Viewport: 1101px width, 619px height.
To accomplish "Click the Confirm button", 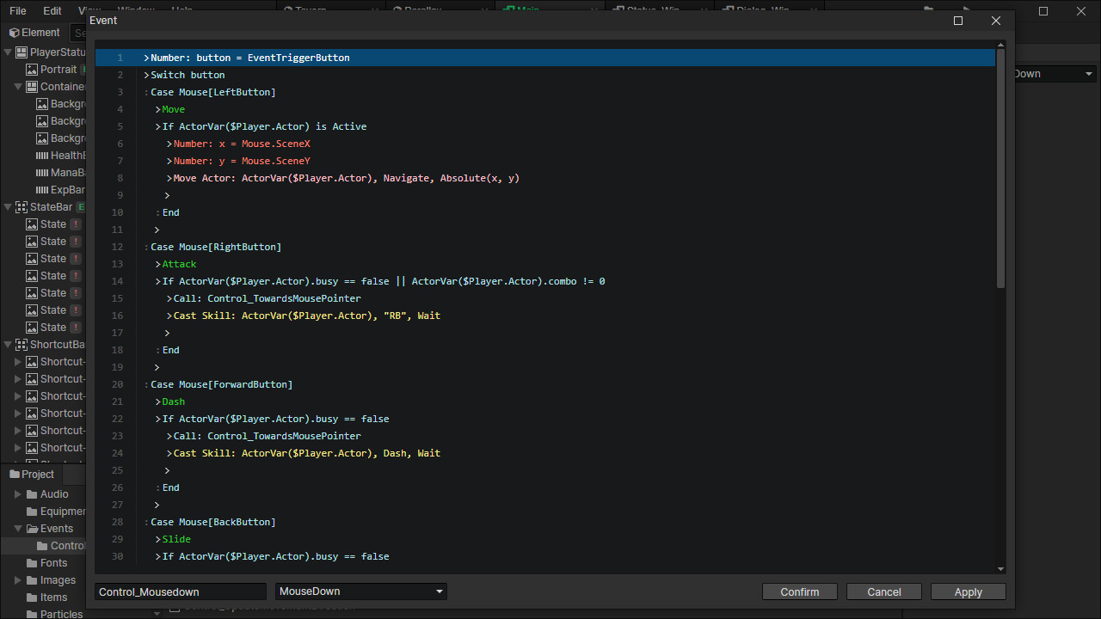I will (799, 591).
